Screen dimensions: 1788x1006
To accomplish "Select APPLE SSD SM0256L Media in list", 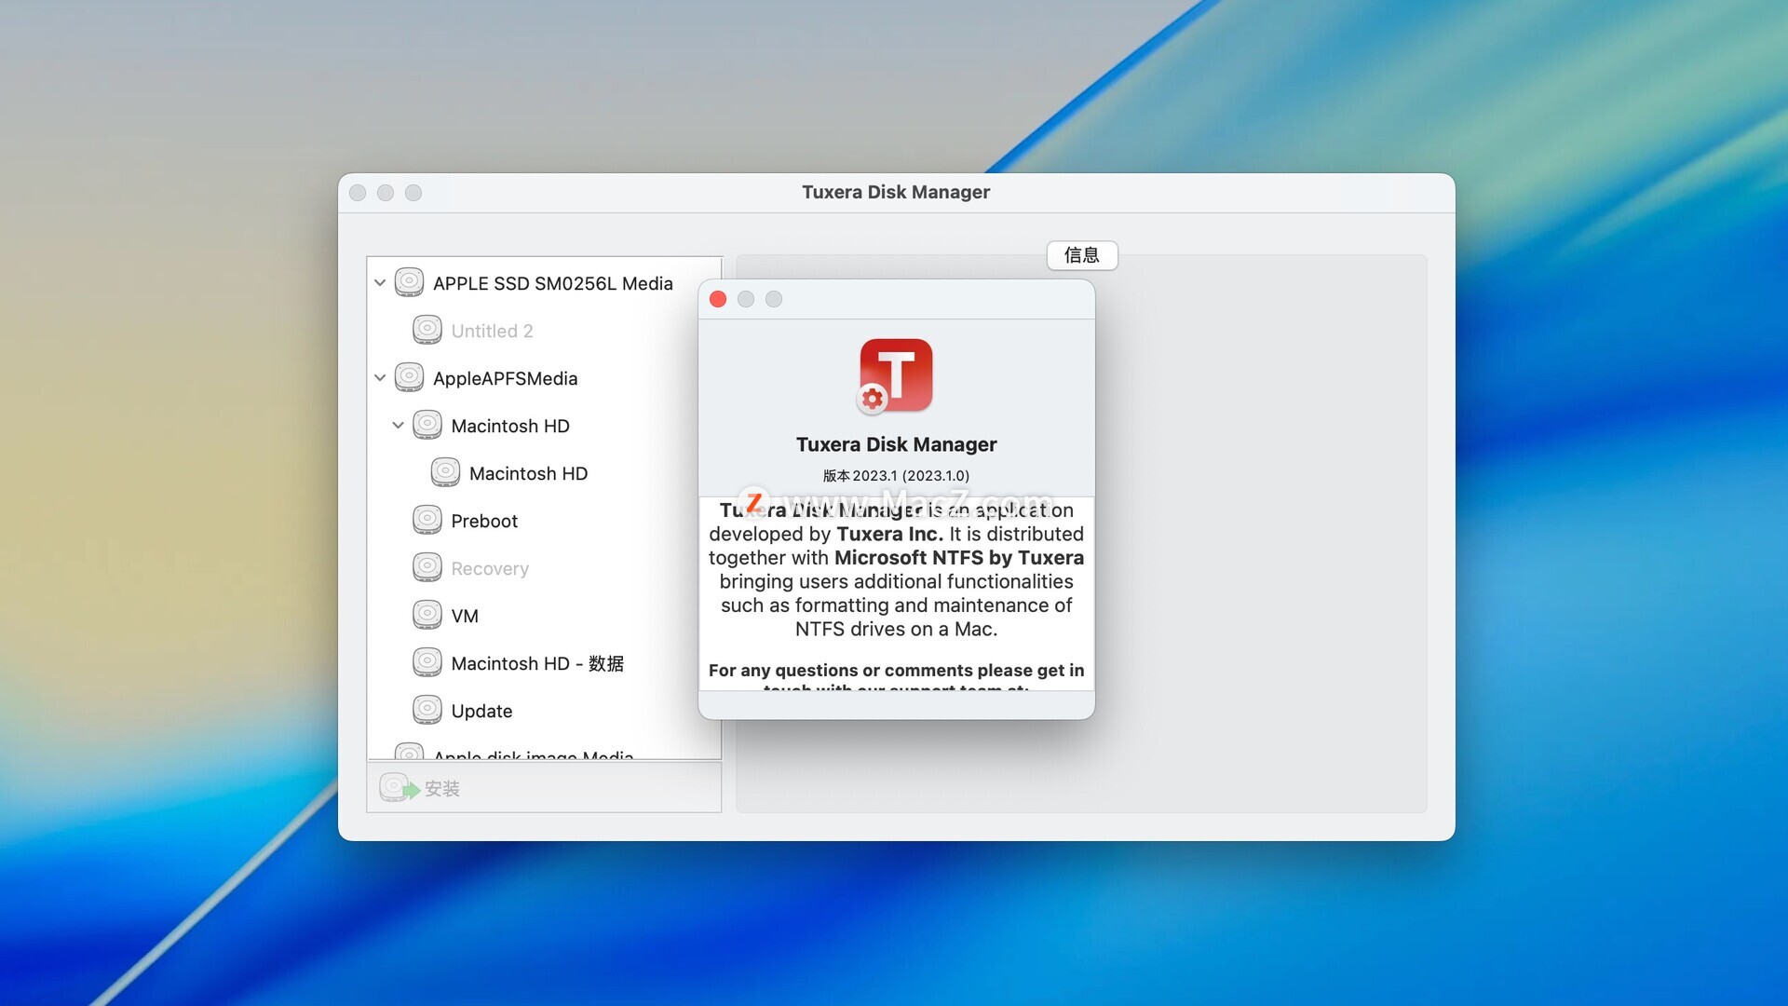I will [x=545, y=283].
